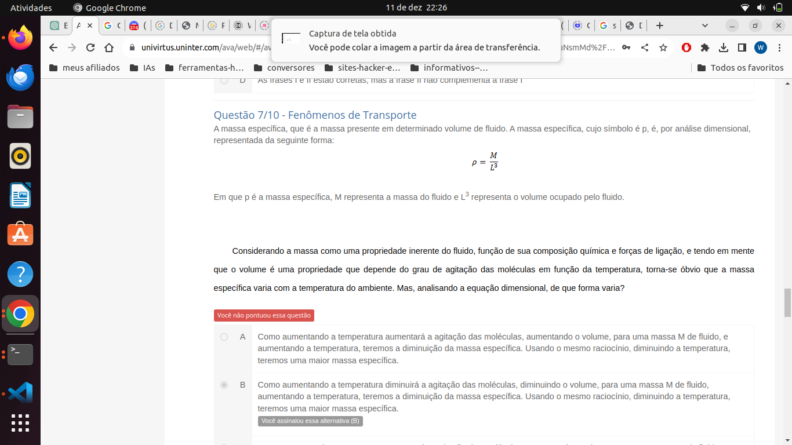Image resolution: width=792 pixels, height=445 pixels.
Task: Go back to the previous page
Action: [x=53, y=48]
